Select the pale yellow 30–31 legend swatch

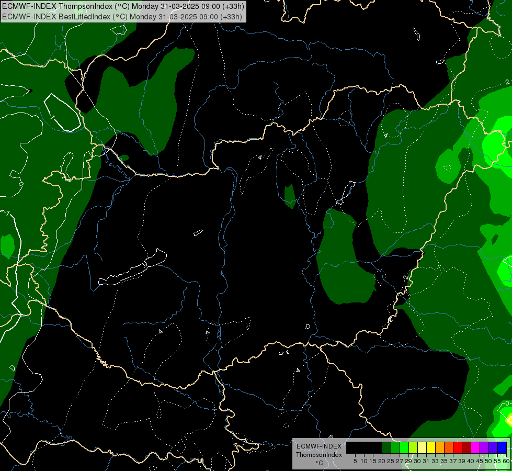[x=422, y=447]
